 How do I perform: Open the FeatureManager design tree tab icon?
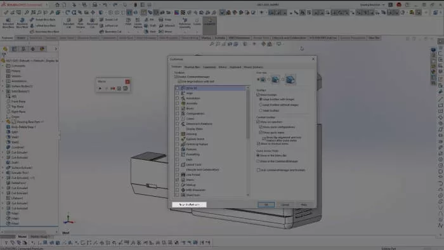[x=5, y=49]
